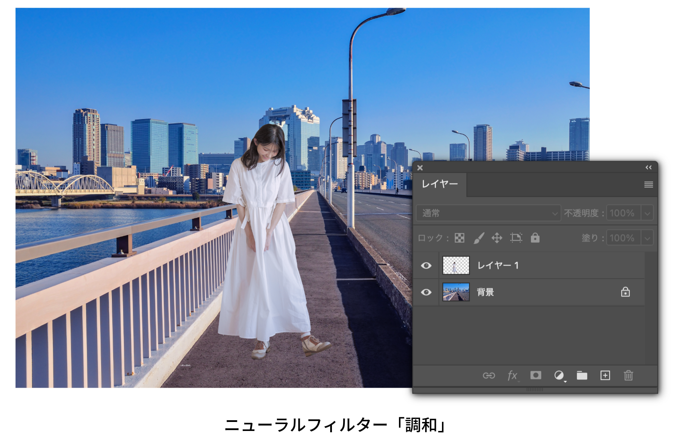Toggle lock all padlock icon
The image size is (678, 443).
pyautogui.click(x=535, y=238)
